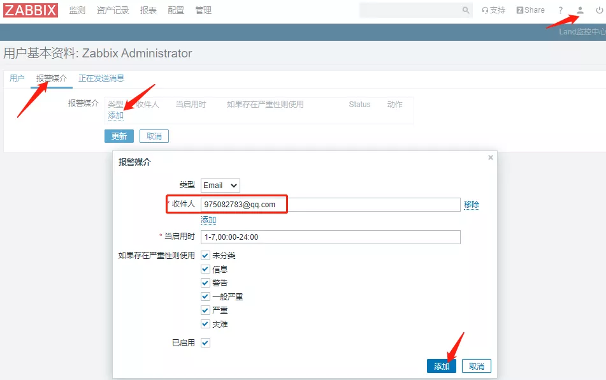Click the 当启用时 time period field
Screen dimensions: 606x380
[330, 237]
